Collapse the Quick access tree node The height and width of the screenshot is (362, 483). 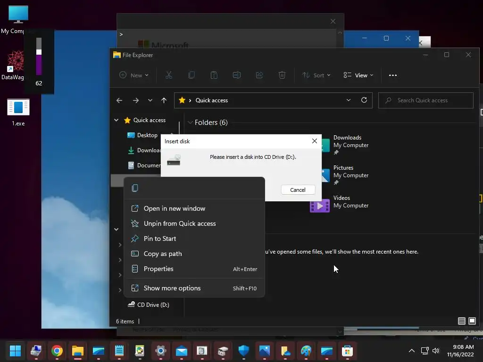[117, 120]
